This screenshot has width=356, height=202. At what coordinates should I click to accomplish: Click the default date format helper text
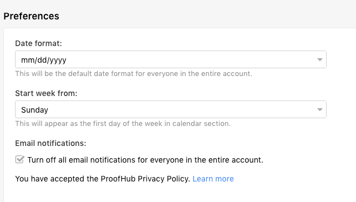pyautogui.click(x=133, y=74)
